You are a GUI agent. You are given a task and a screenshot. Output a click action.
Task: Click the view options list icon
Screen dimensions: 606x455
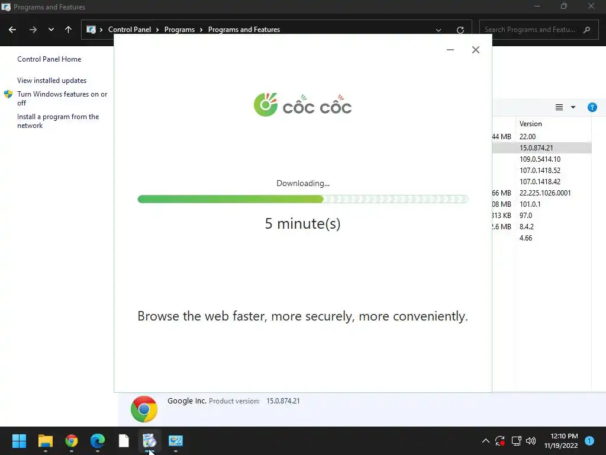tap(559, 107)
